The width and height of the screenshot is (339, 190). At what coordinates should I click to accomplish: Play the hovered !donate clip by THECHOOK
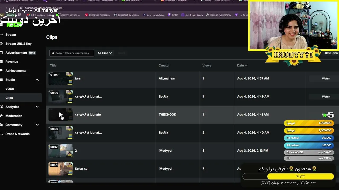click(60, 115)
